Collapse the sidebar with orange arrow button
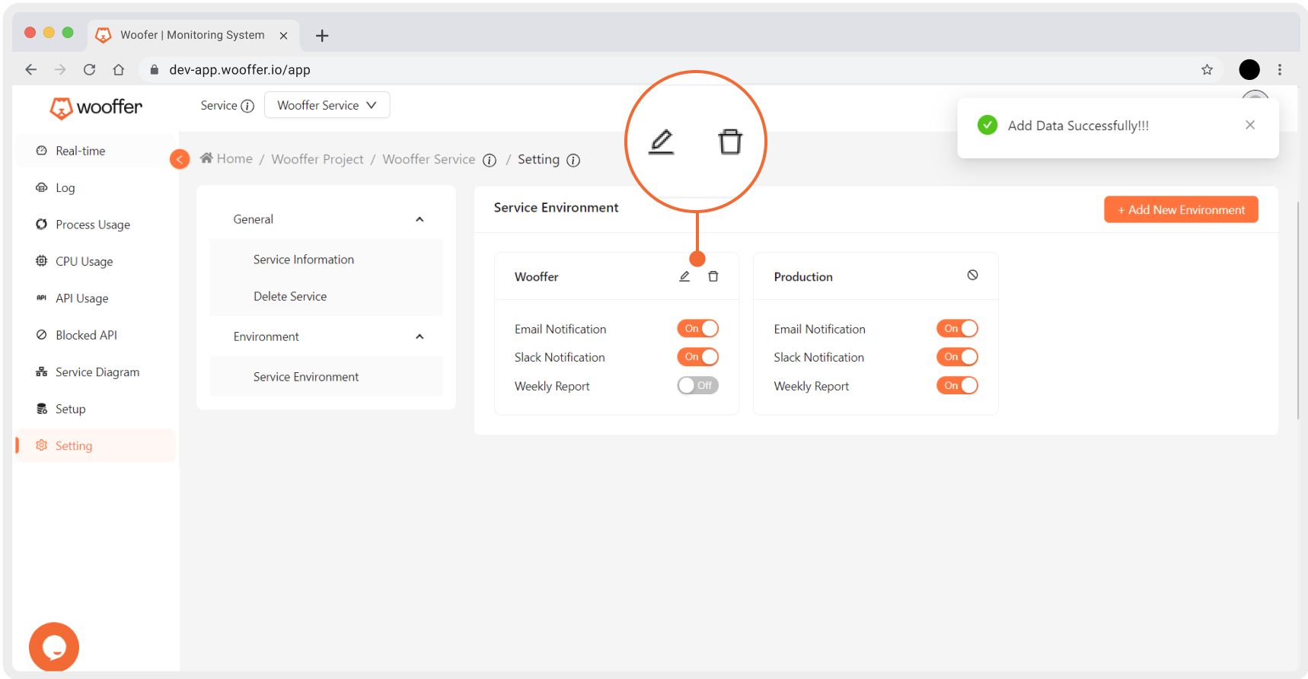Screen dimensions: 1308x679 (180, 158)
